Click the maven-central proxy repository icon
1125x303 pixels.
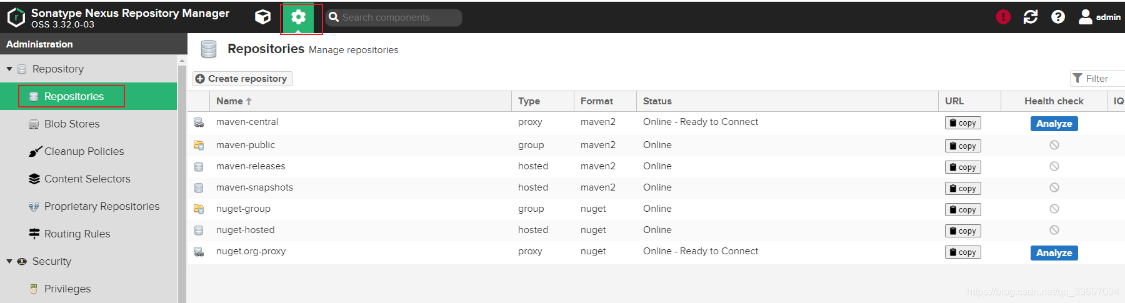[199, 122]
